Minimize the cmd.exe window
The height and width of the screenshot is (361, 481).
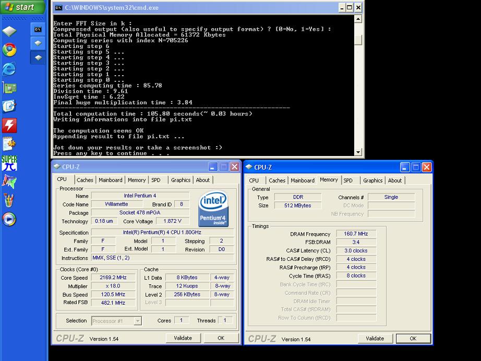342,8
